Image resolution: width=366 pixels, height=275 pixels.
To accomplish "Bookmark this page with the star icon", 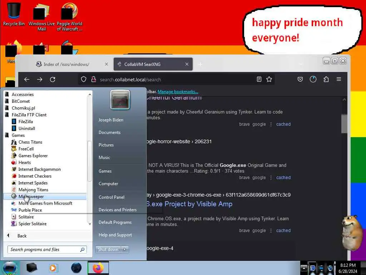I will click(x=269, y=79).
